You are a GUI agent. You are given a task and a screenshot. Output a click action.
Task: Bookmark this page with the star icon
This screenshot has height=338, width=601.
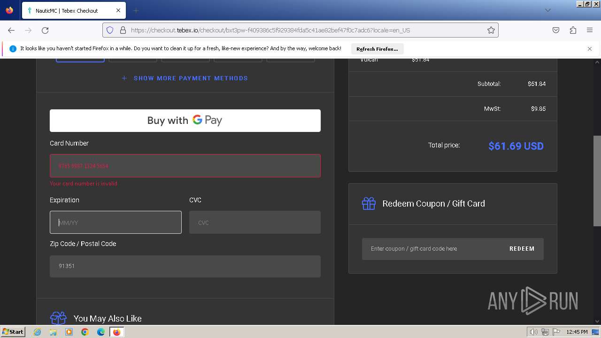pos(491,30)
